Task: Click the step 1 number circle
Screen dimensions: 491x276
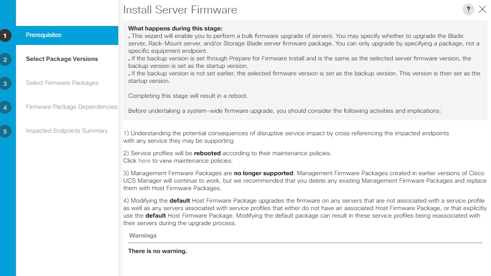Action: (x=5, y=35)
